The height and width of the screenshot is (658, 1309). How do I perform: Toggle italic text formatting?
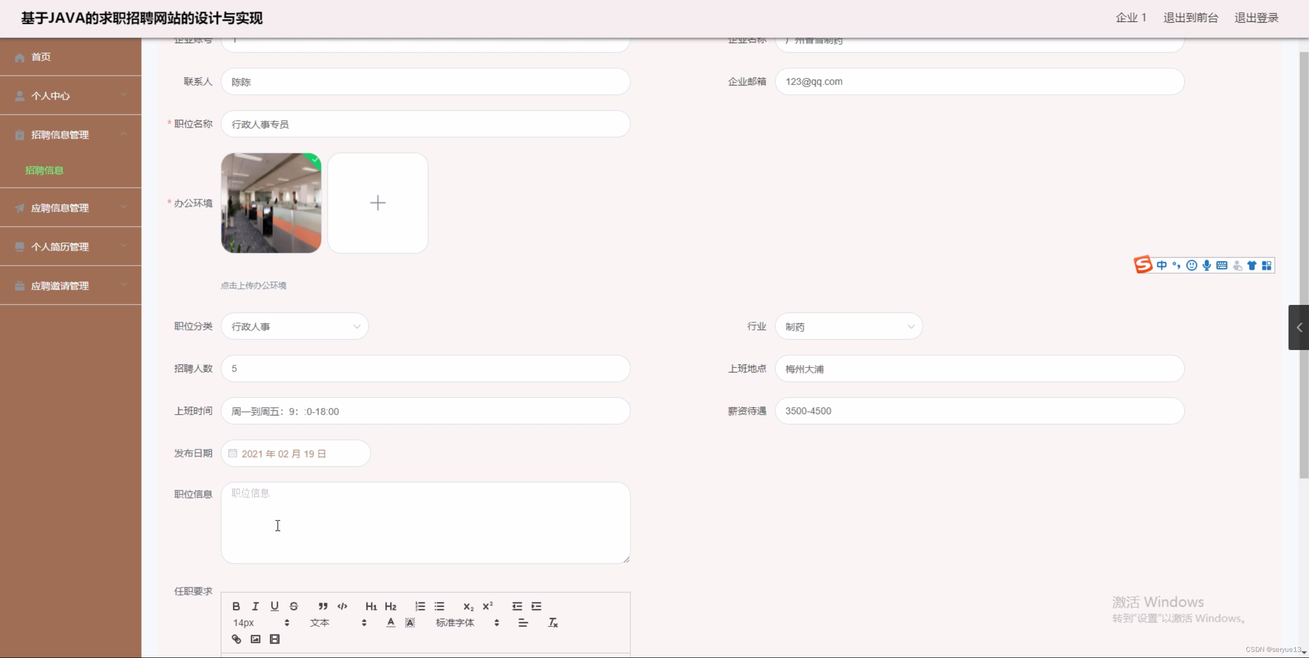tap(255, 606)
